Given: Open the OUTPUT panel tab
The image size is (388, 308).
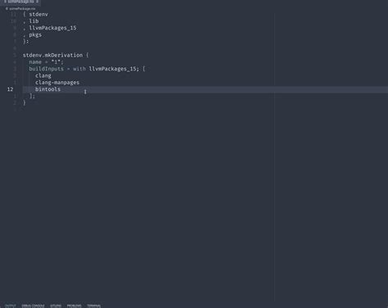Looking at the screenshot, I should point(11,306).
